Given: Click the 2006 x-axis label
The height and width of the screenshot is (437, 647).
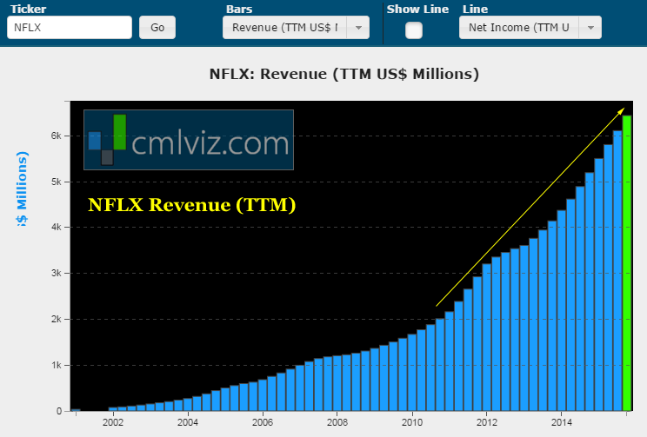Looking at the screenshot, I should click(263, 422).
